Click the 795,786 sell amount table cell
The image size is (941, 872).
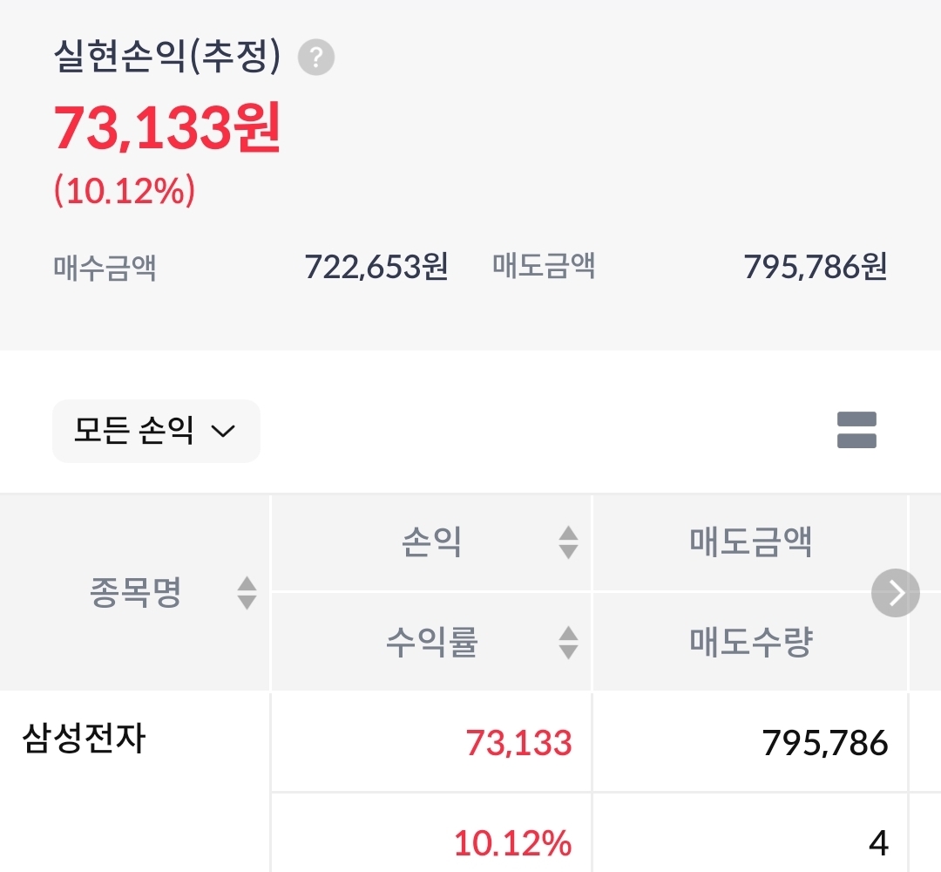(x=824, y=743)
